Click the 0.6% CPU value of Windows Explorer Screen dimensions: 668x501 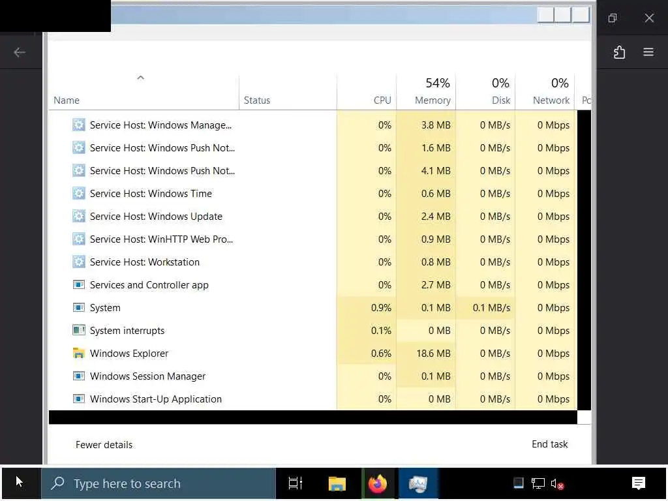tap(381, 353)
